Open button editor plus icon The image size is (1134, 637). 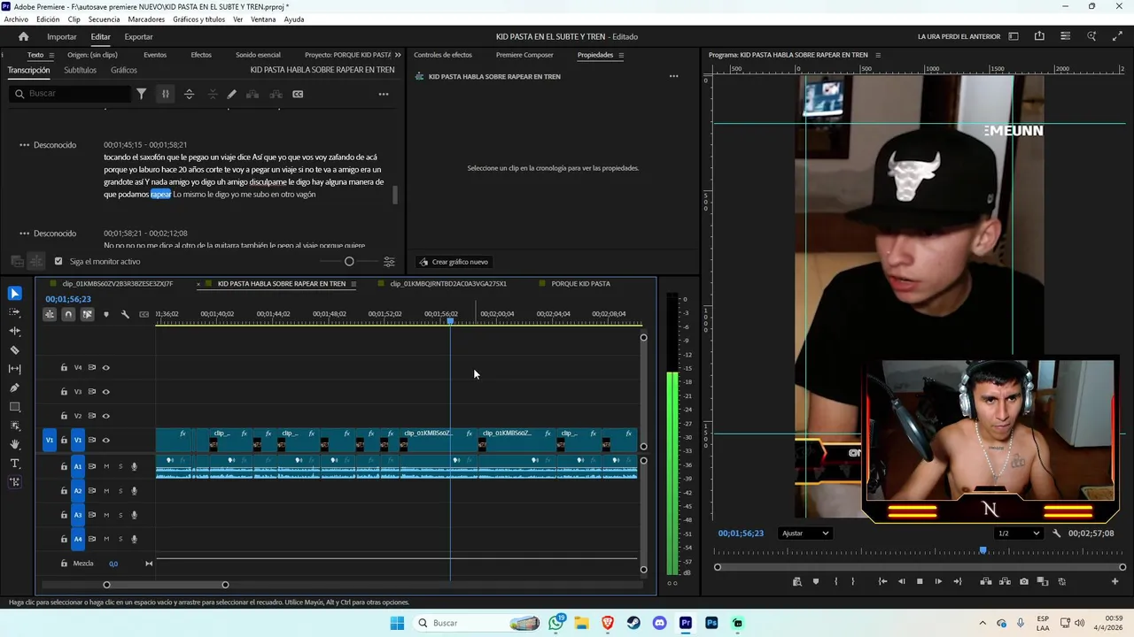point(1115,581)
